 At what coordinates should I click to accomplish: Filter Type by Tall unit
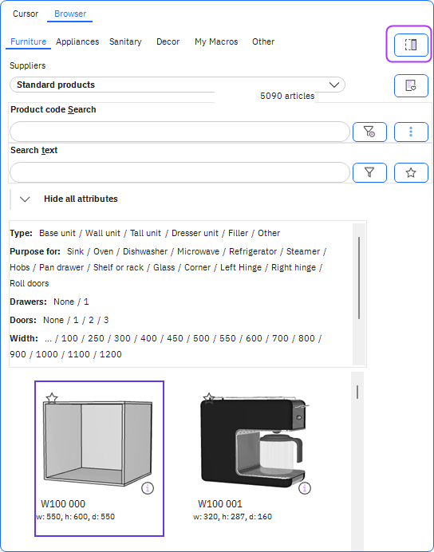[x=145, y=233]
